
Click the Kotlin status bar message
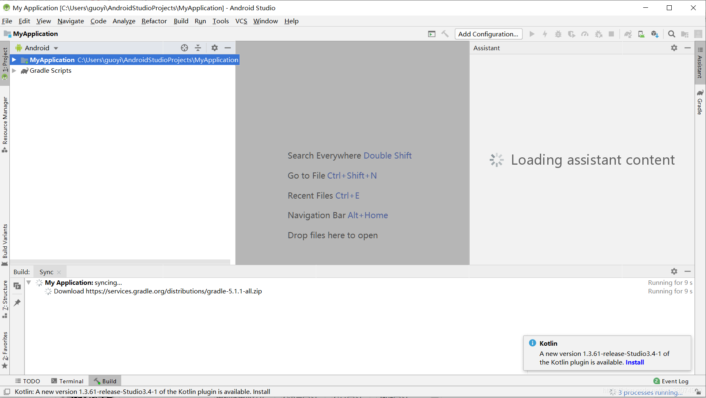tap(142, 391)
